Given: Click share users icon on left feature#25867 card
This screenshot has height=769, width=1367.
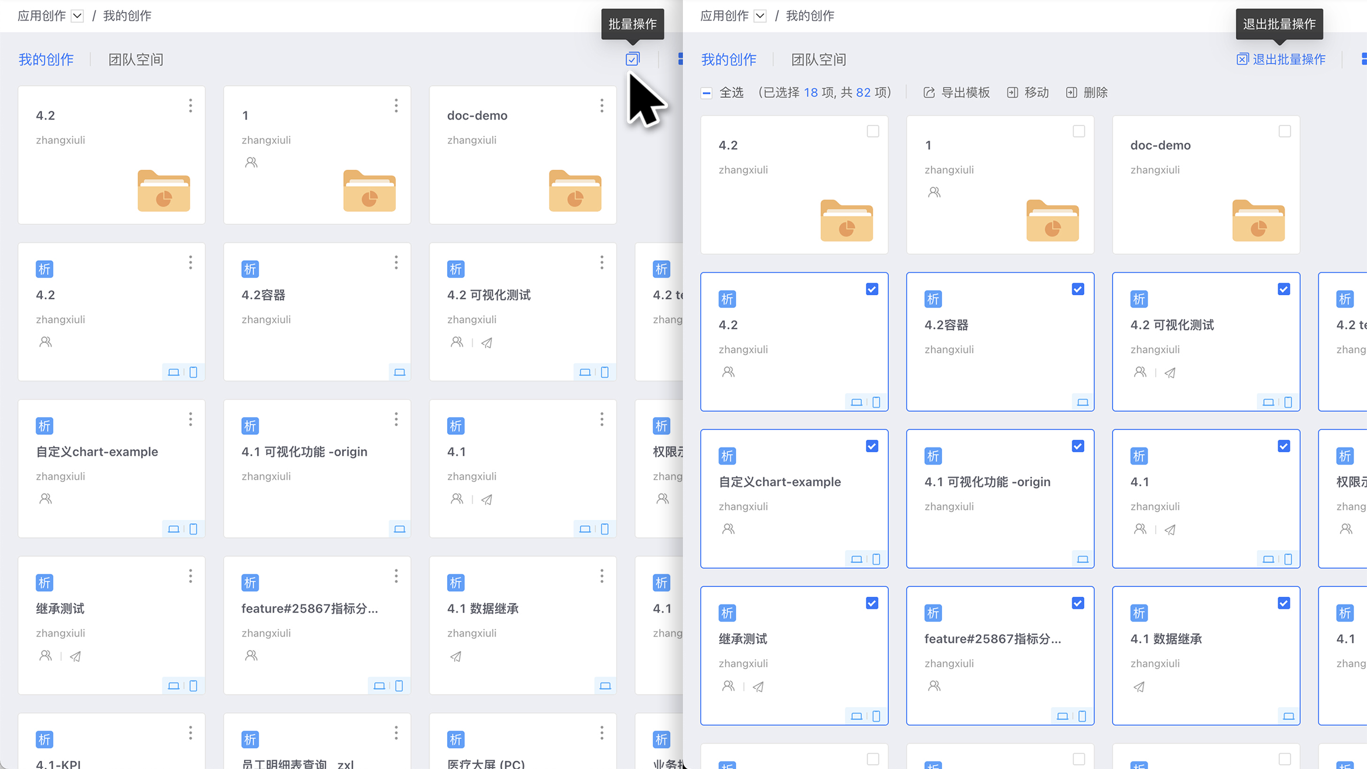Looking at the screenshot, I should (x=251, y=655).
